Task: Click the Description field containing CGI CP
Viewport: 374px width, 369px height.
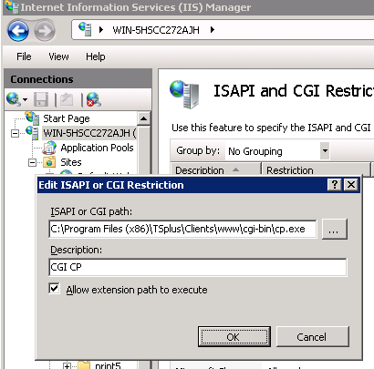Action: [x=198, y=267]
